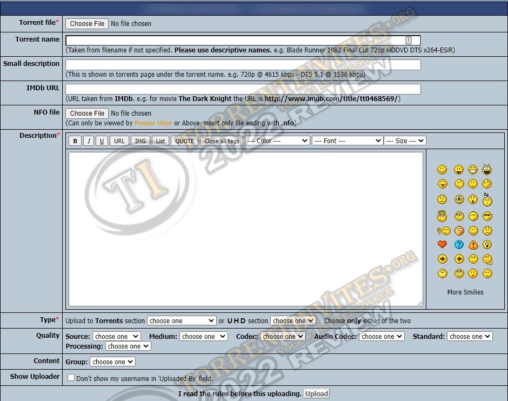Image resolution: width=508 pixels, height=401 pixels.
Task: Click the Upload button
Action: pyautogui.click(x=317, y=393)
